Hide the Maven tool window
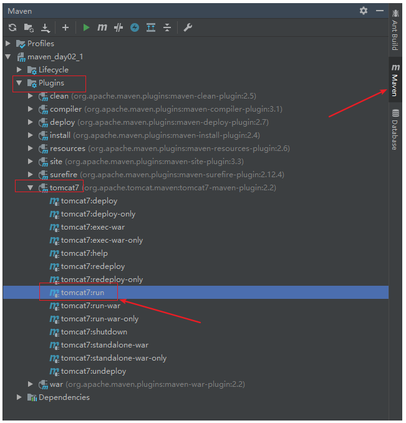 pos(380,11)
